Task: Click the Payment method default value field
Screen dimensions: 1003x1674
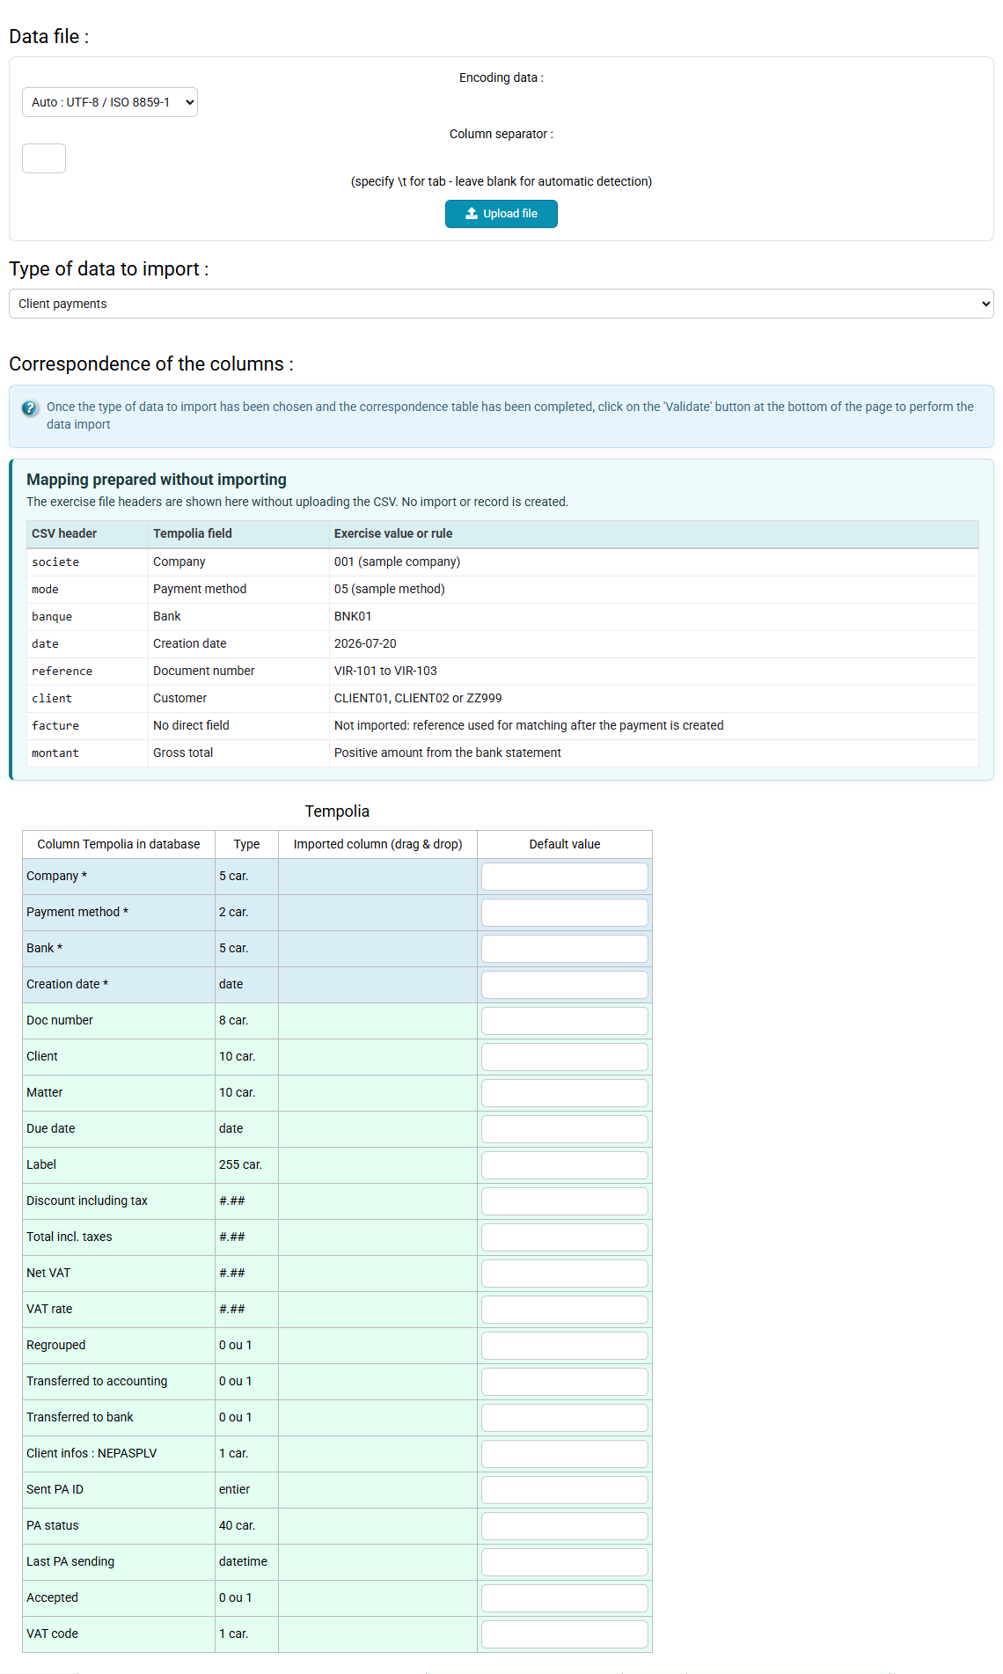Action: pyautogui.click(x=565, y=913)
